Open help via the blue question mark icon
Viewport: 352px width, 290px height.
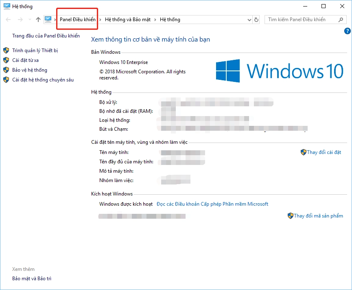(347, 31)
